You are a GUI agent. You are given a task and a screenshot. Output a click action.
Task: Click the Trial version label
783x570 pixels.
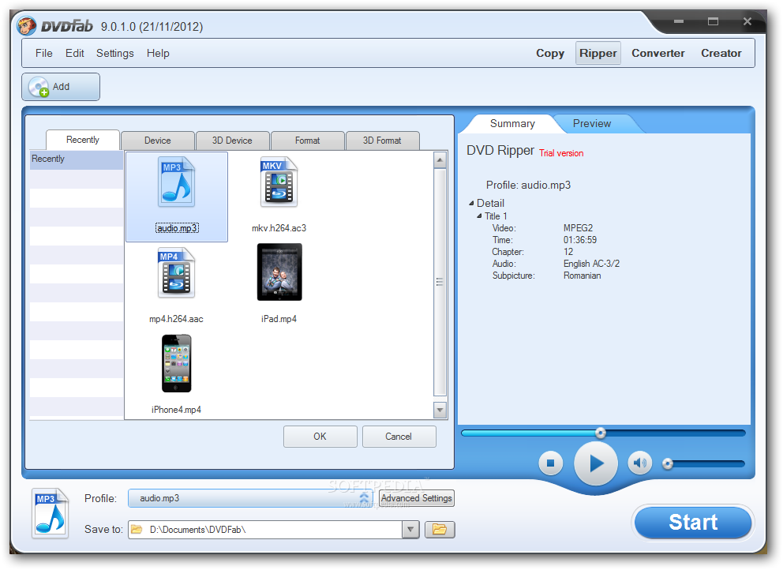(561, 153)
